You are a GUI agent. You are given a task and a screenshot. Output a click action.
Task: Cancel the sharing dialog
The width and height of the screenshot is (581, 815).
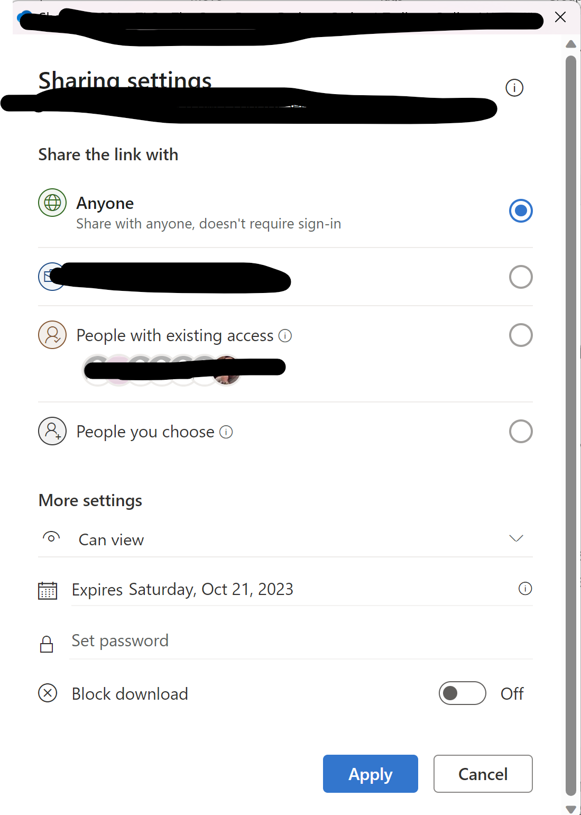coord(482,773)
